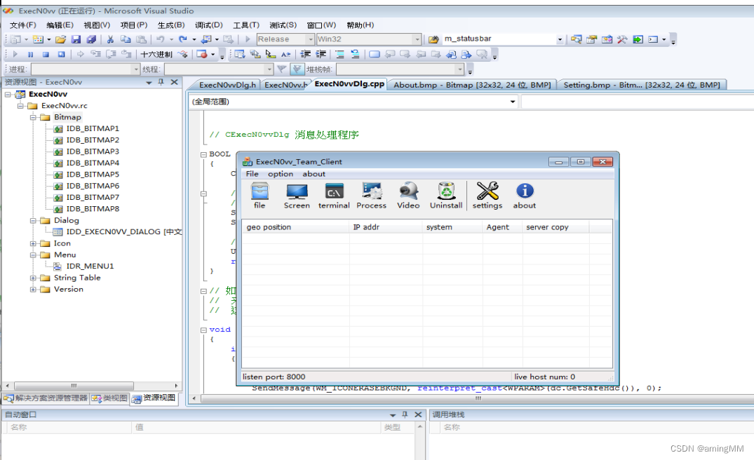Switch to 解决方案资源管理器 tab

coord(46,398)
